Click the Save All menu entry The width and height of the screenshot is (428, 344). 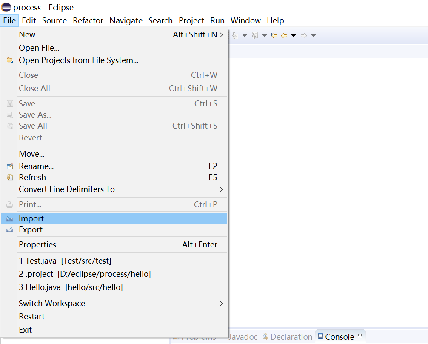tap(114, 126)
